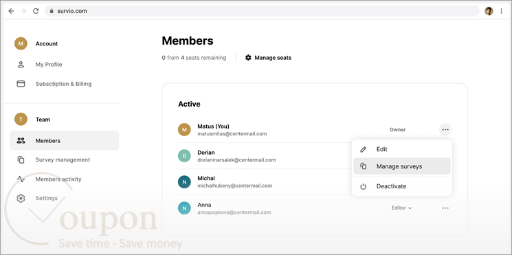512x255 pixels.
Task: Click the credit card billing icon
Action: [21, 84]
